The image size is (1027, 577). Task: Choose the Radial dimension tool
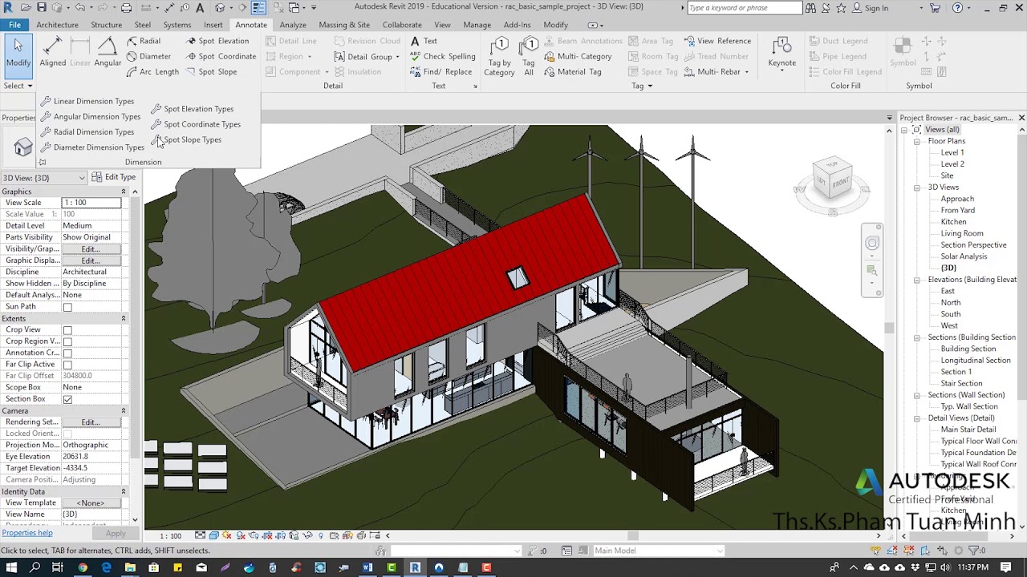[144, 41]
